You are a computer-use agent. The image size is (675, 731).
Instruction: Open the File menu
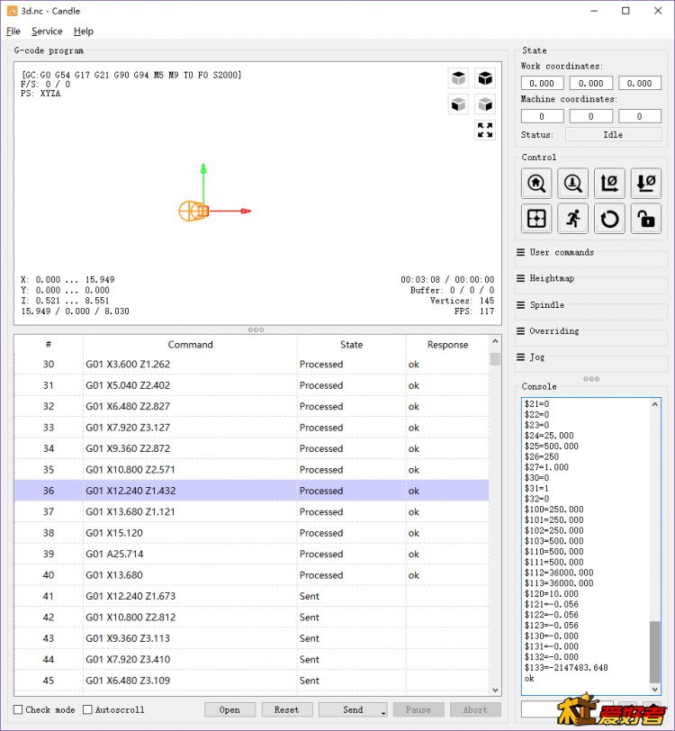click(13, 32)
